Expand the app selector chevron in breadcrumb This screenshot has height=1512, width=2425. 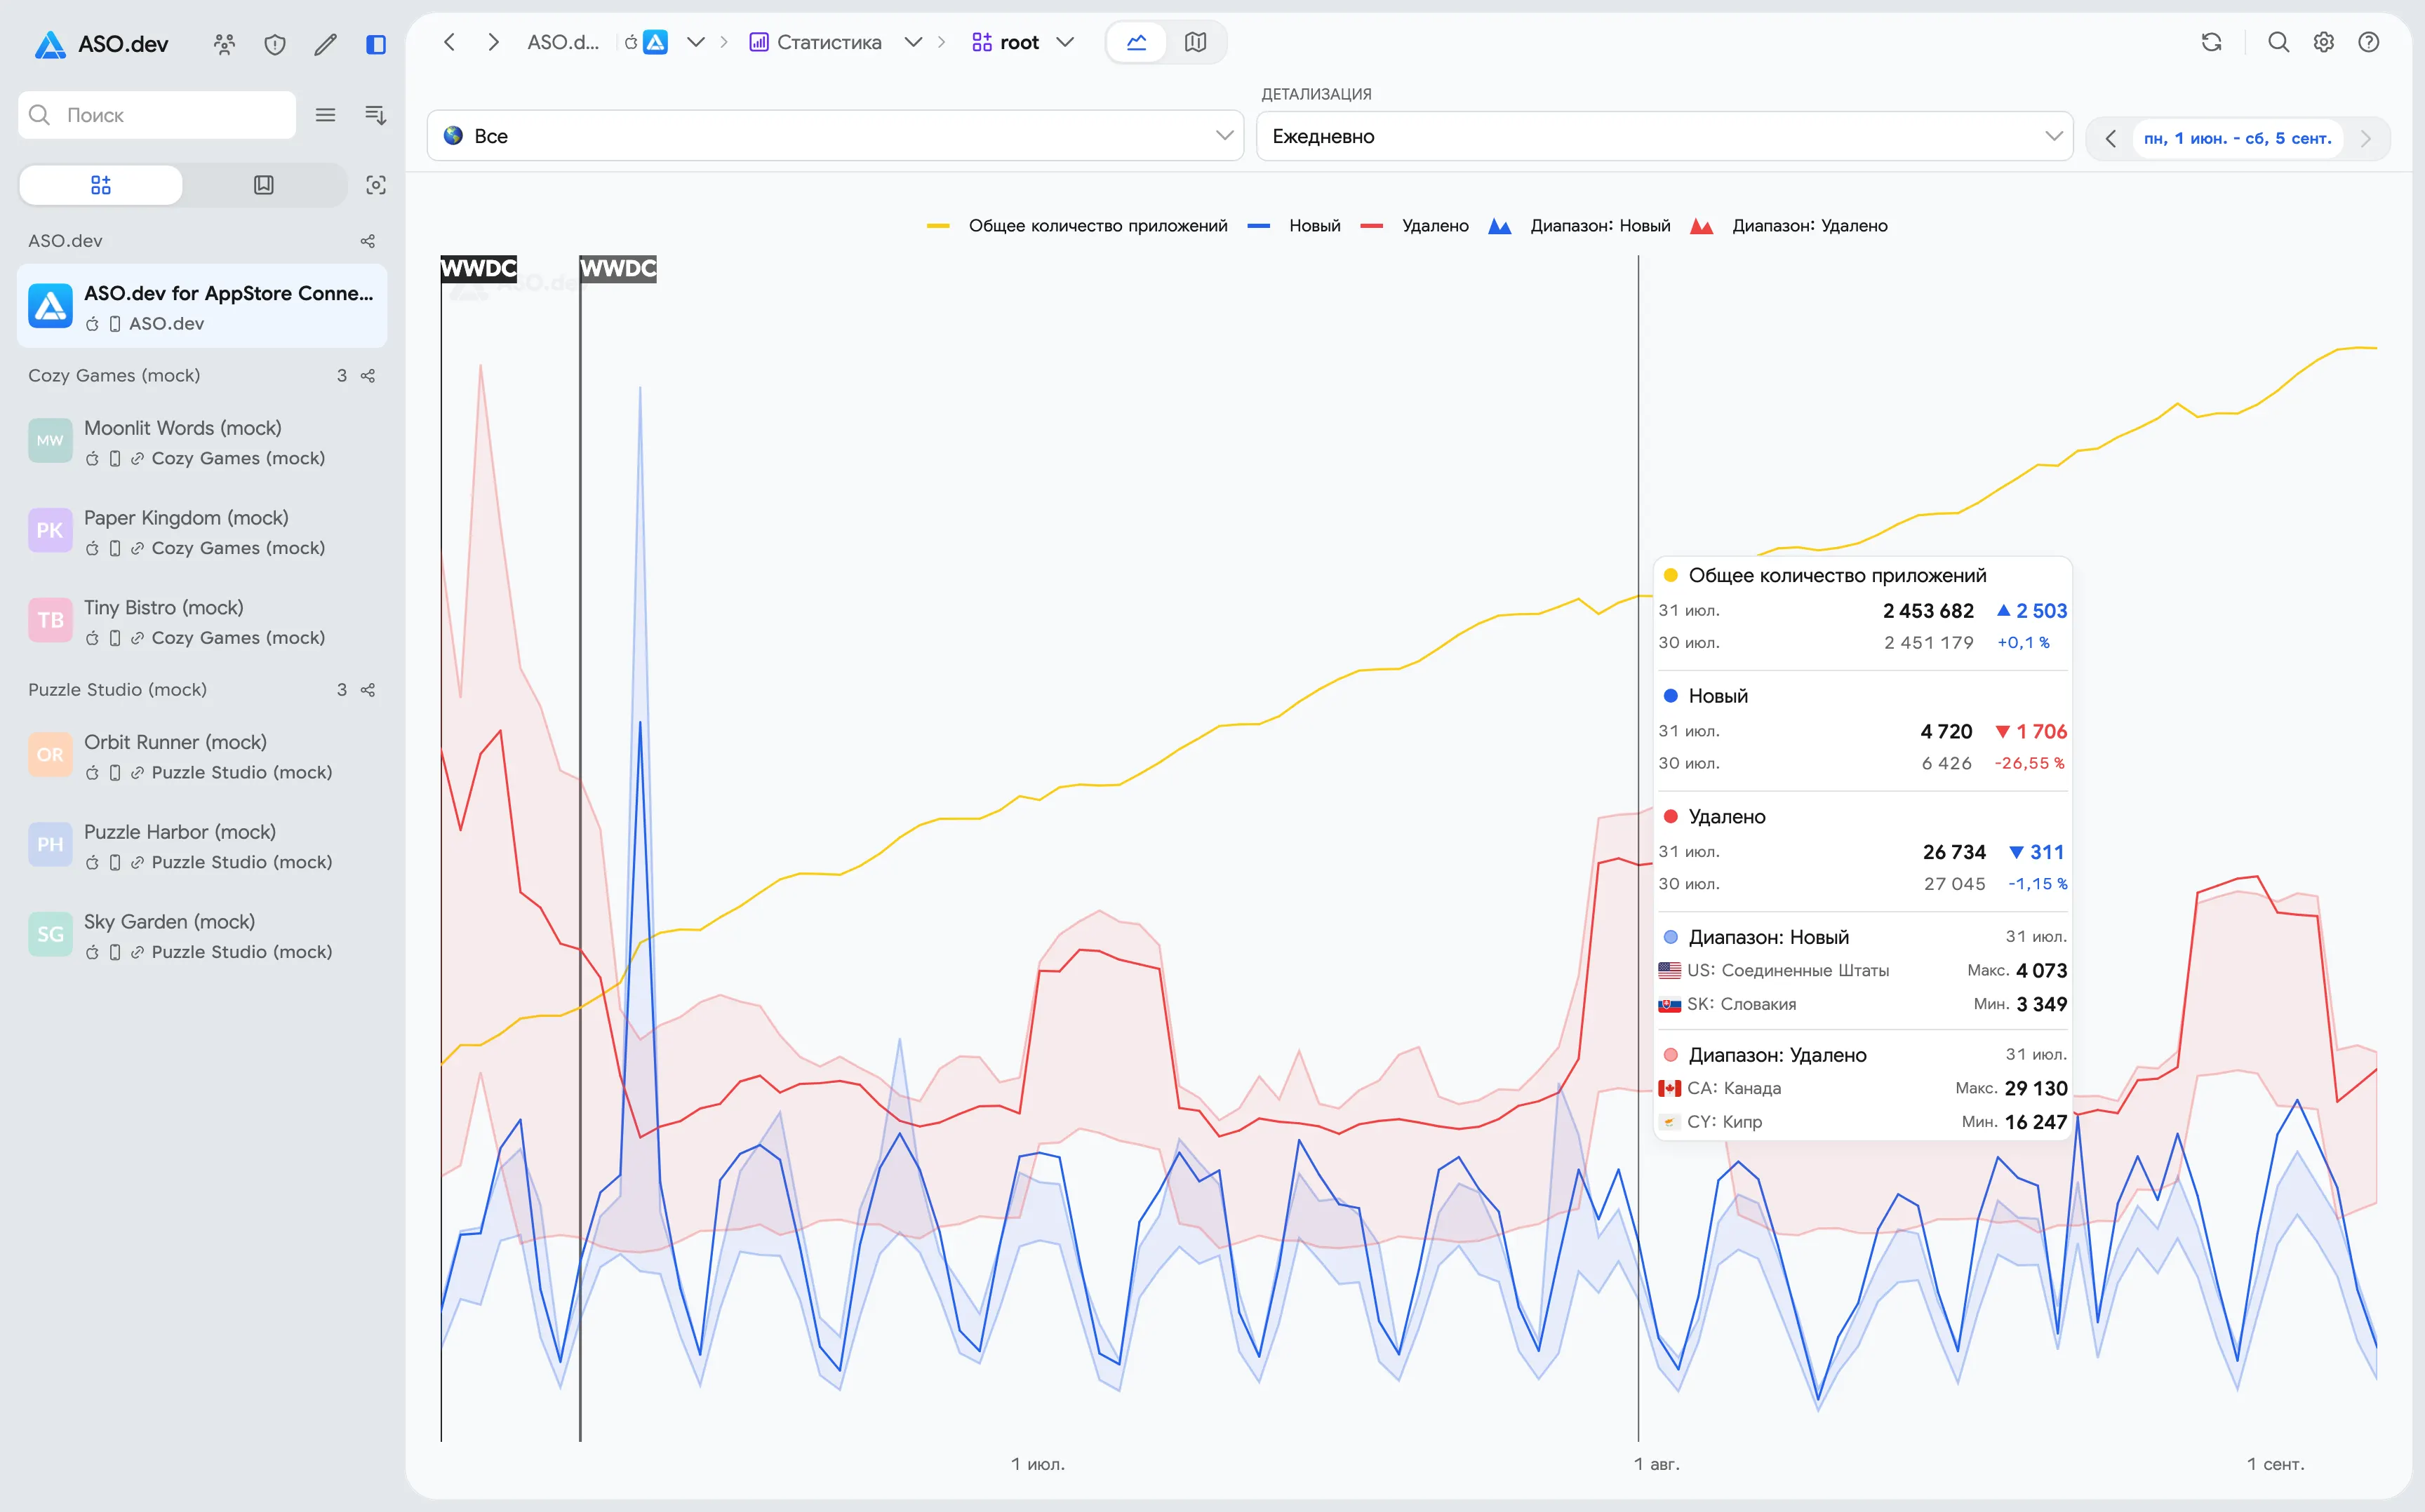pos(696,42)
